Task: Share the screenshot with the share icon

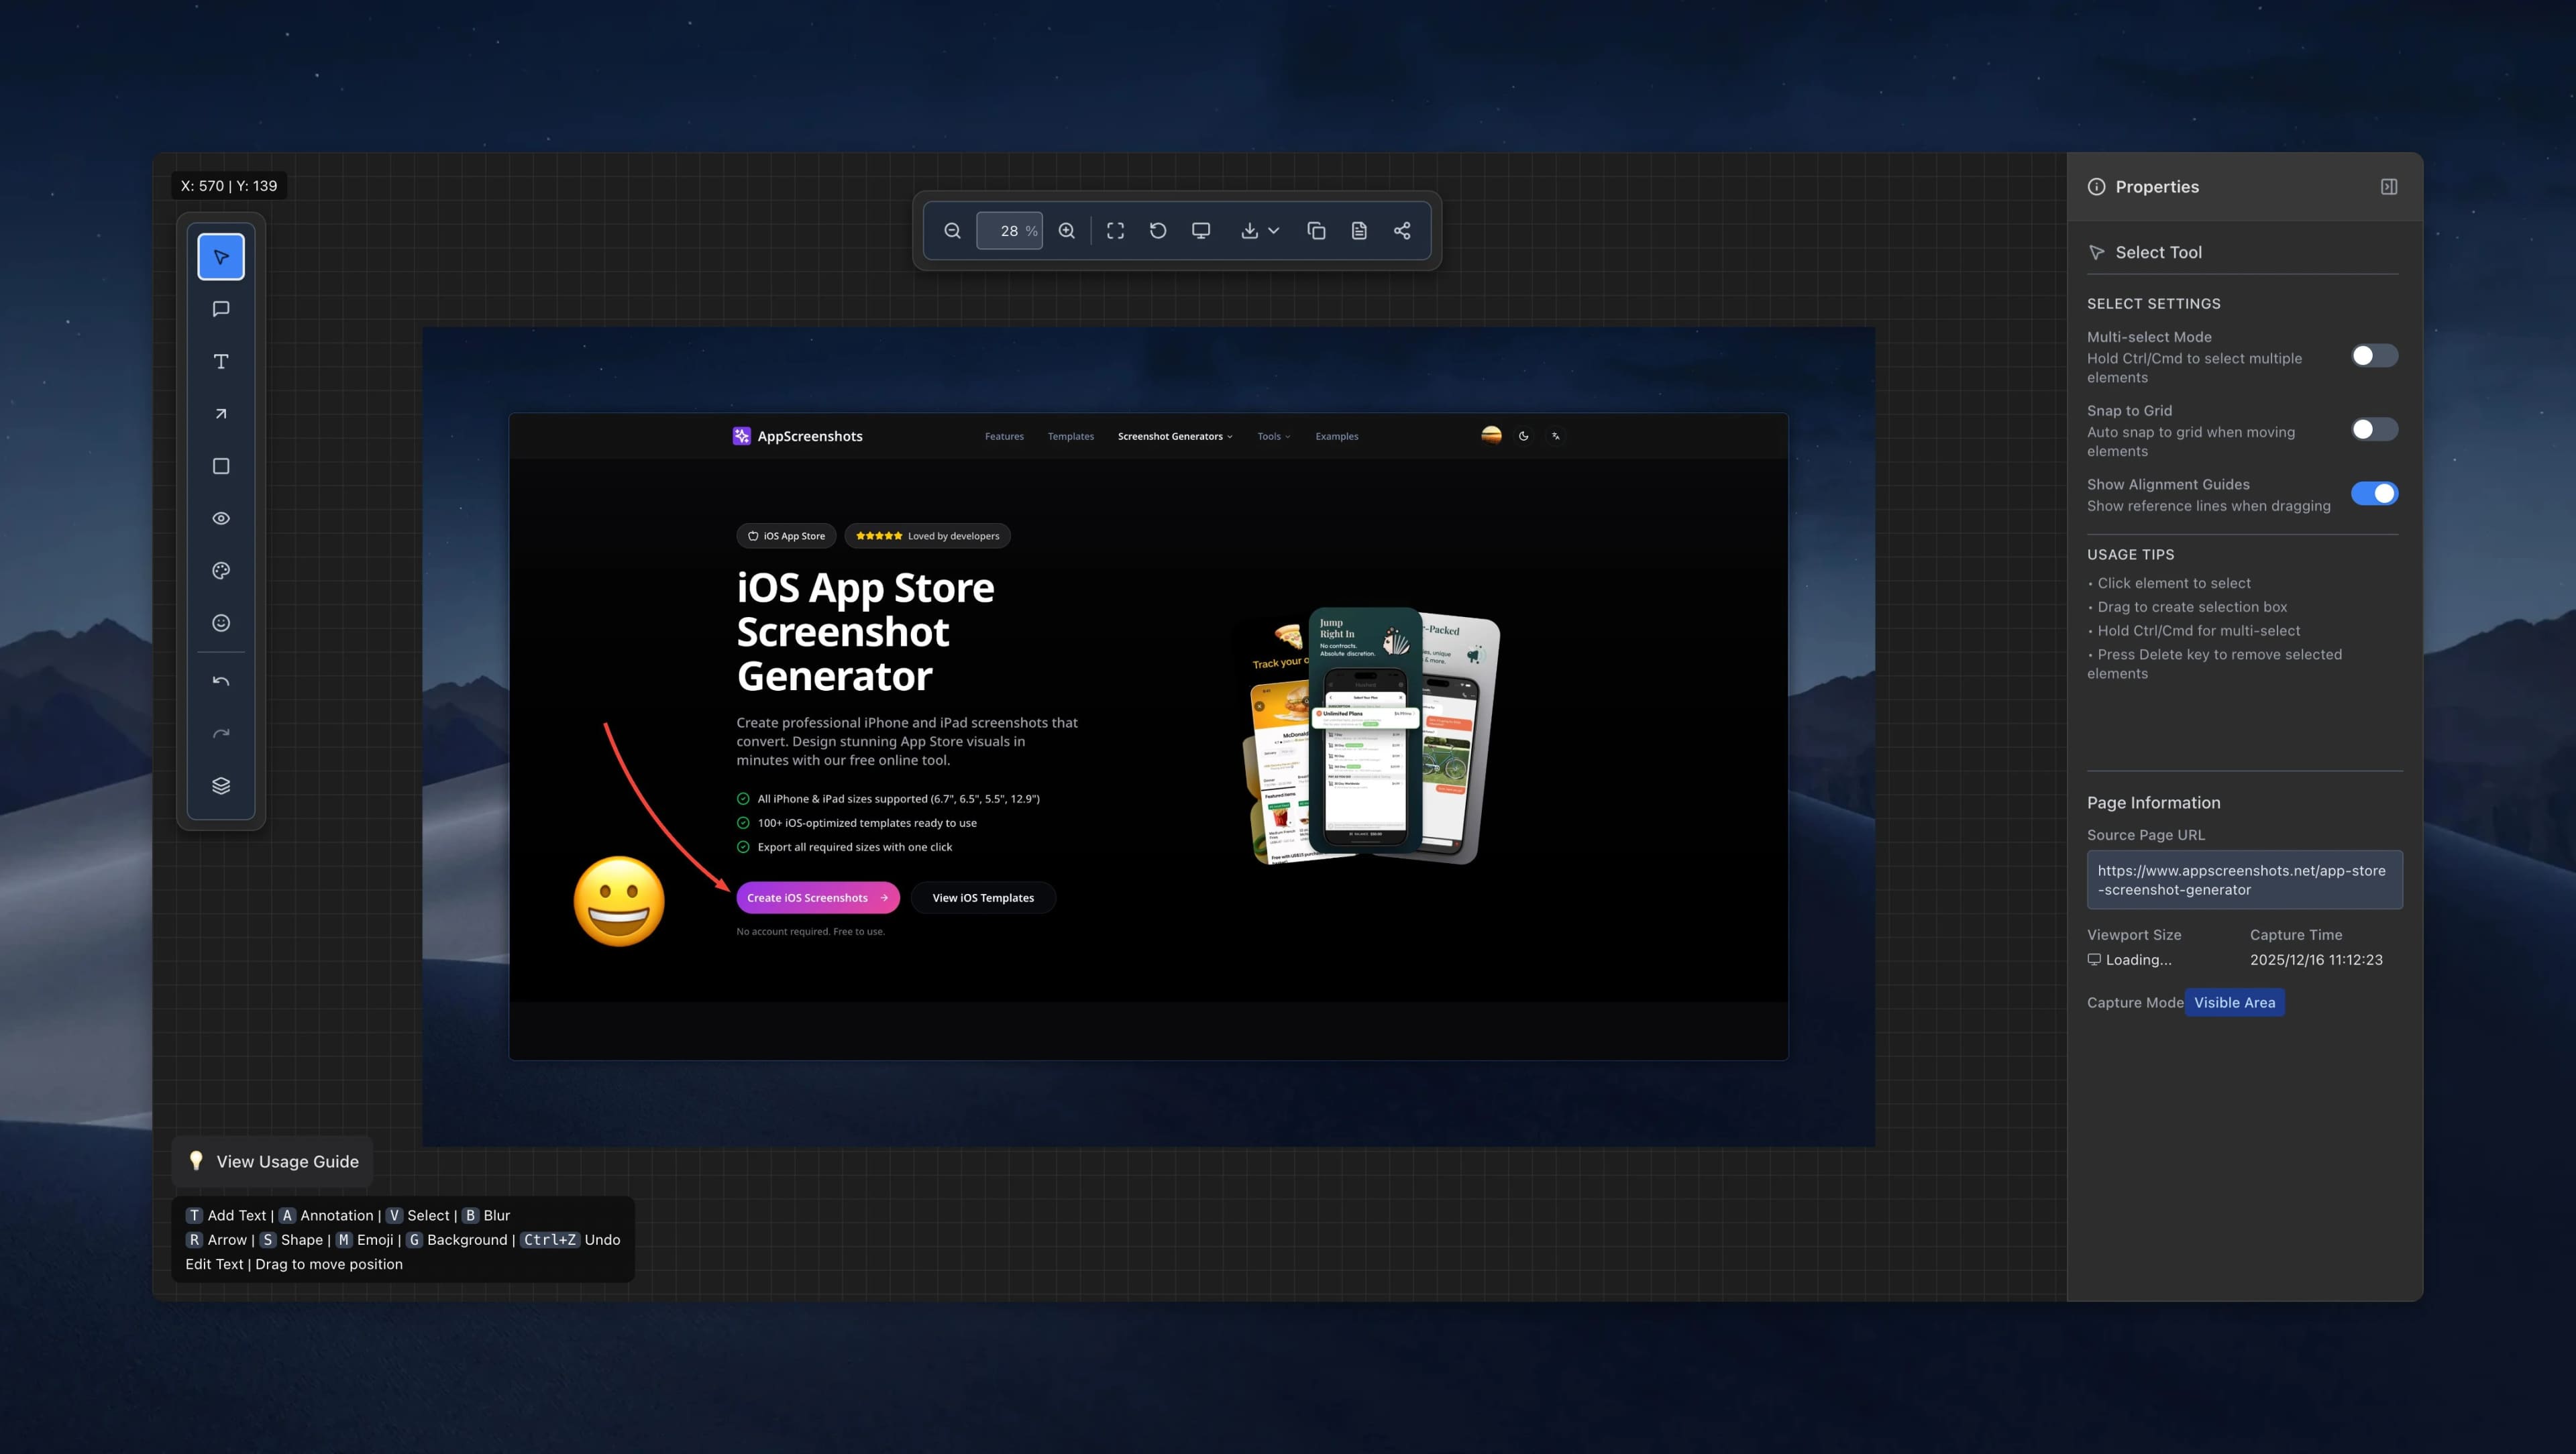Action: click(1402, 231)
